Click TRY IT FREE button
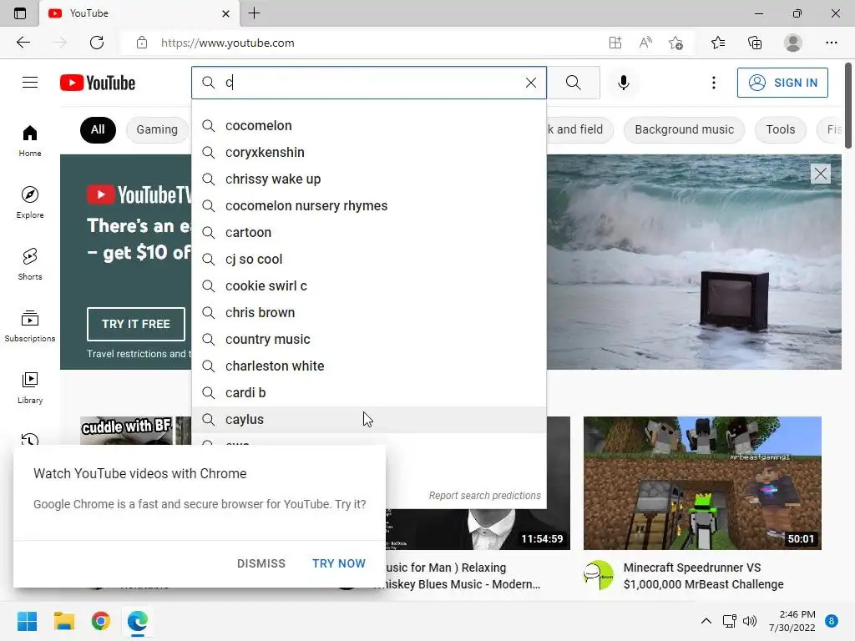855x641 pixels. coord(136,324)
